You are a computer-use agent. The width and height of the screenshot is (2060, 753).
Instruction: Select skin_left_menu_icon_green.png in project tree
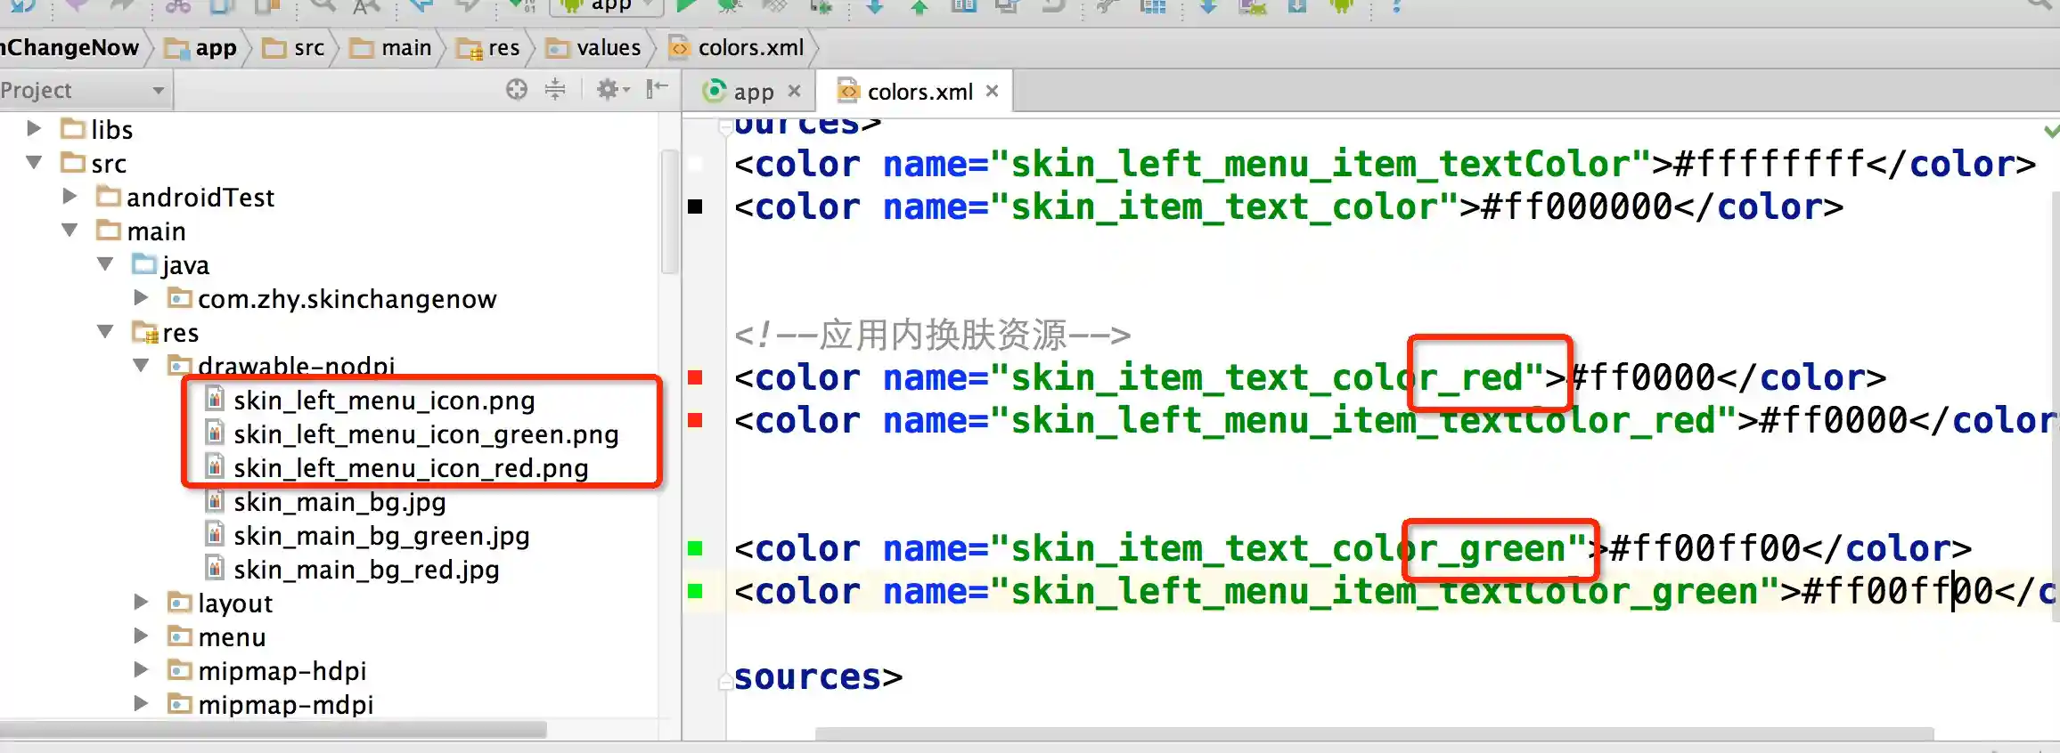[425, 434]
